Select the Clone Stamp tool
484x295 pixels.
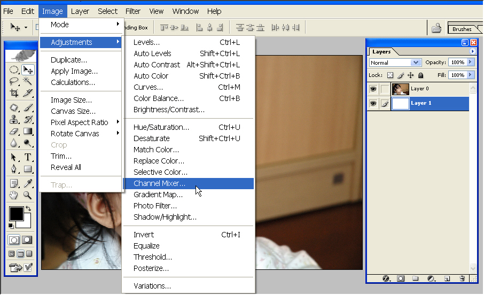click(x=14, y=119)
